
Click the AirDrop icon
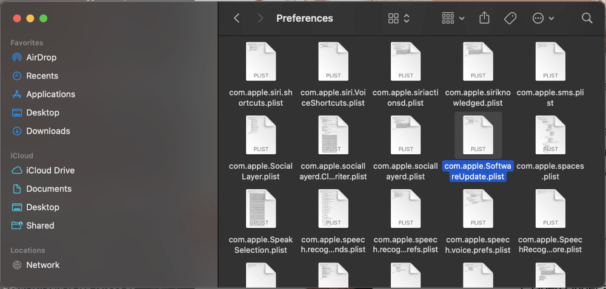17,57
